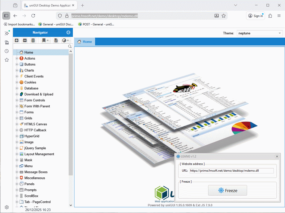Click the URL field in LEANG window

(232, 171)
